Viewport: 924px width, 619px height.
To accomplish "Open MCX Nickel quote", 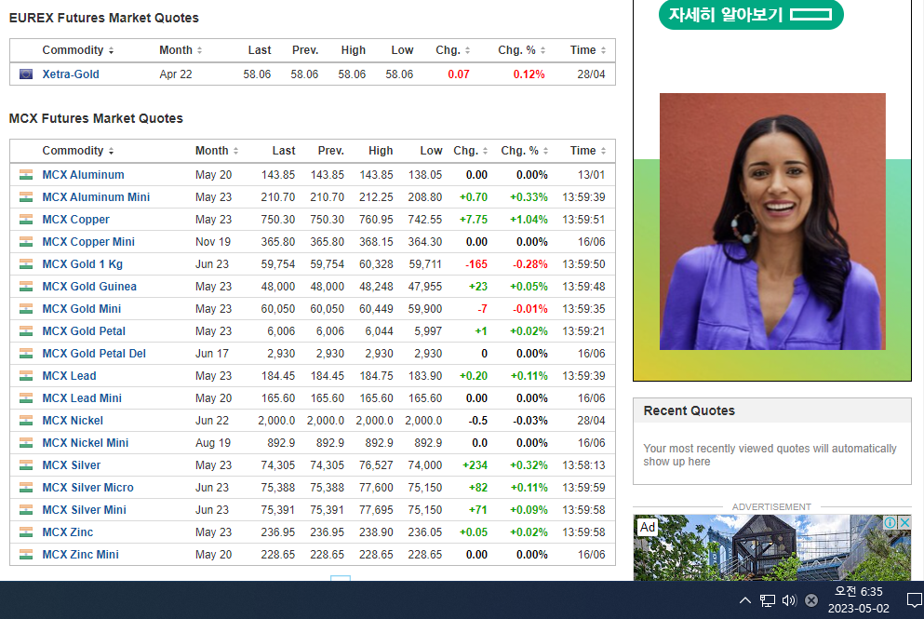I will 73,422.
